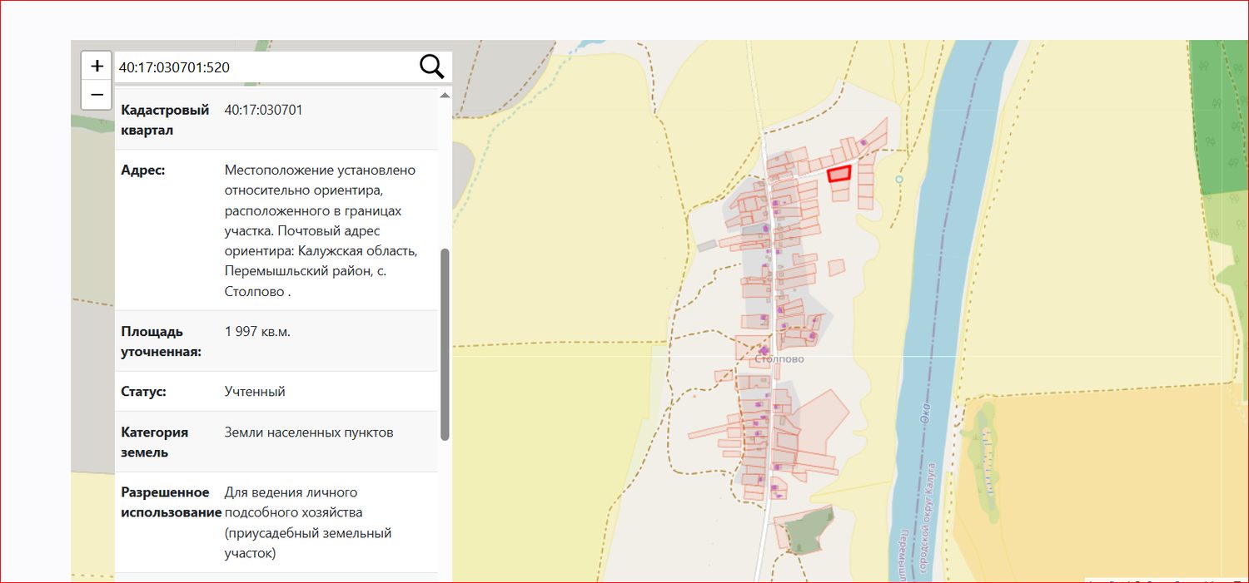
Task: Select the red highlighted parcel on the map
Action: [x=838, y=173]
